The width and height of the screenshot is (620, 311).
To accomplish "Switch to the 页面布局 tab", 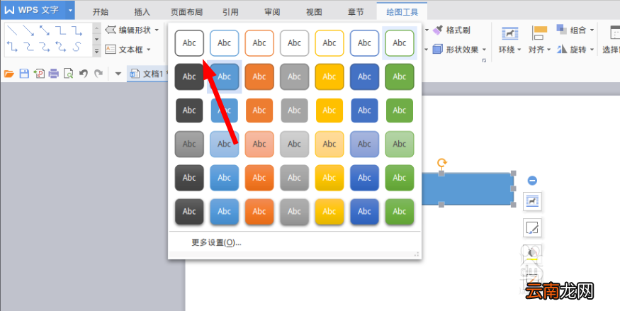I will tap(186, 12).
